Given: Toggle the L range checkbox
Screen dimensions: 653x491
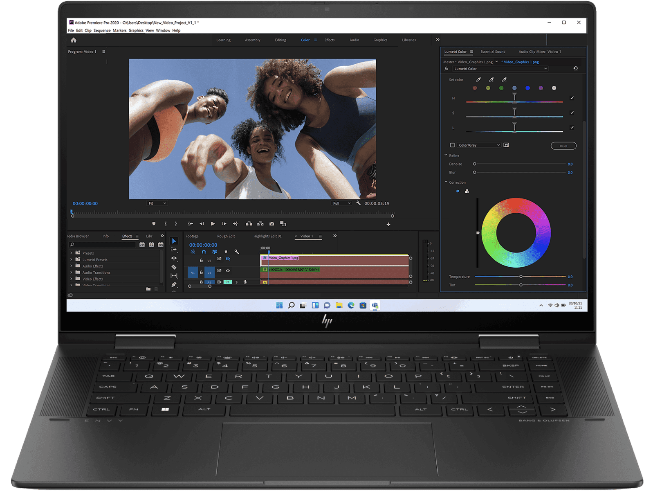Looking at the screenshot, I should [572, 127].
